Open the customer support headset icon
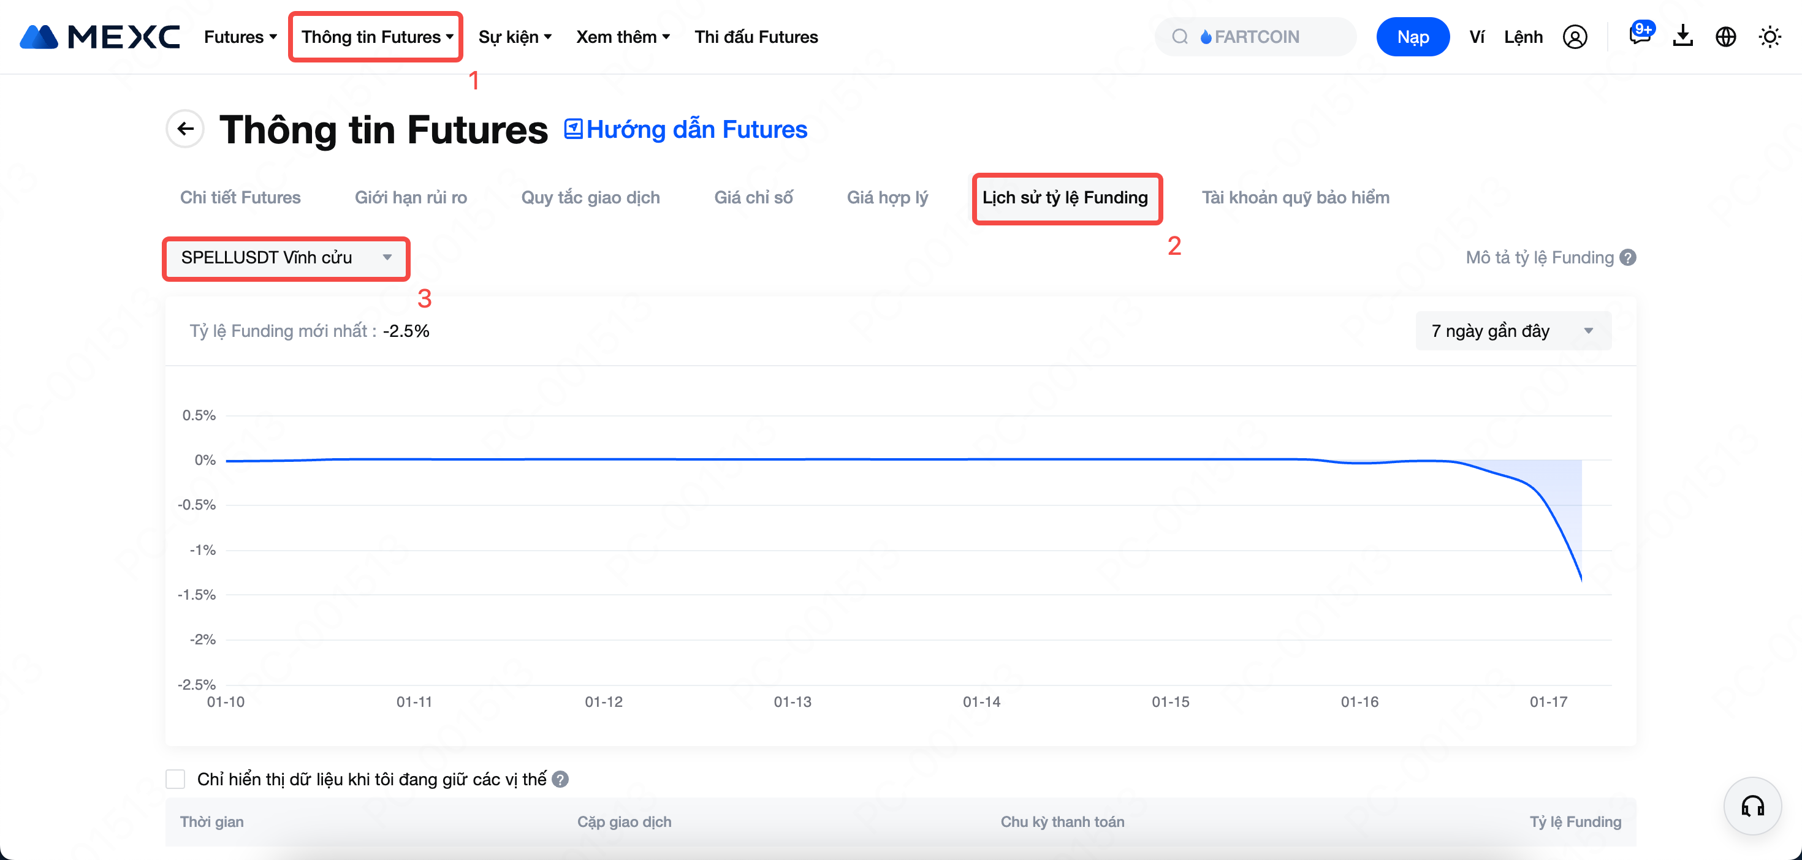 (1752, 806)
